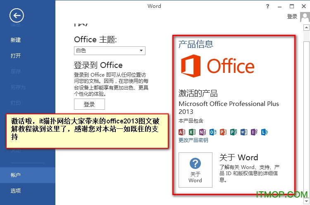Click the scrollbar up arrow
310x205 pixels.
(x=306, y=27)
